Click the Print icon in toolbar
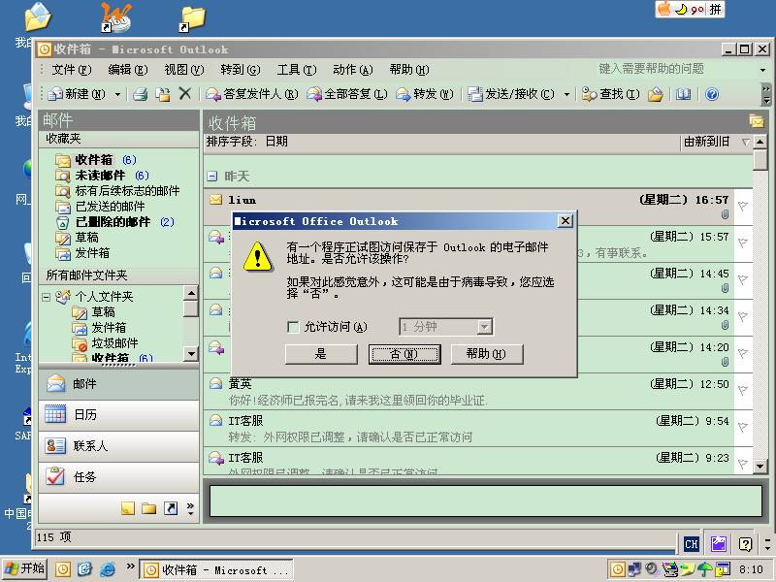Image resolution: width=776 pixels, height=582 pixels. click(x=141, y=94)
